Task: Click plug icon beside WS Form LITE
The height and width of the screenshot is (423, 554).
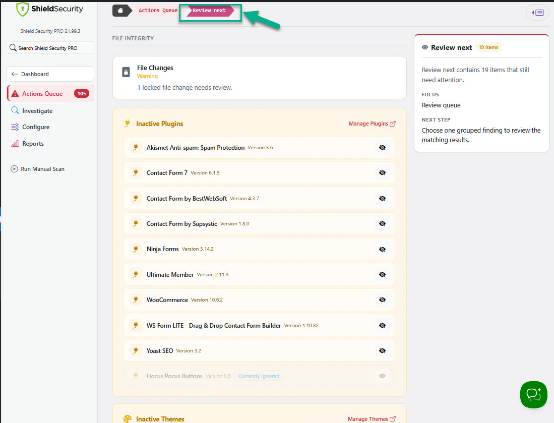Action: 136,326
